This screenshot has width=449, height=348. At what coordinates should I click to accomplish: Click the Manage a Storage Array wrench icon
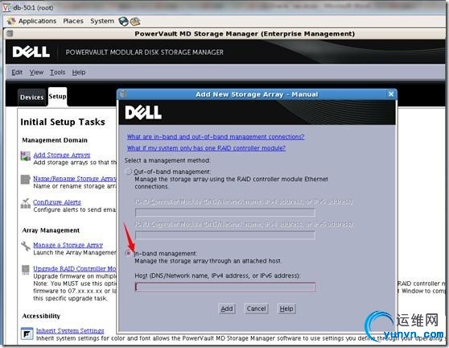tap(26, 246)
